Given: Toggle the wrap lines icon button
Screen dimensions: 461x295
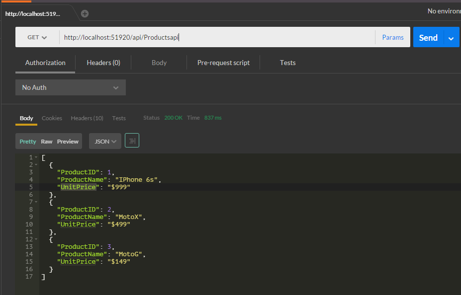Looking at the screenshot, I should pos(132,141).
